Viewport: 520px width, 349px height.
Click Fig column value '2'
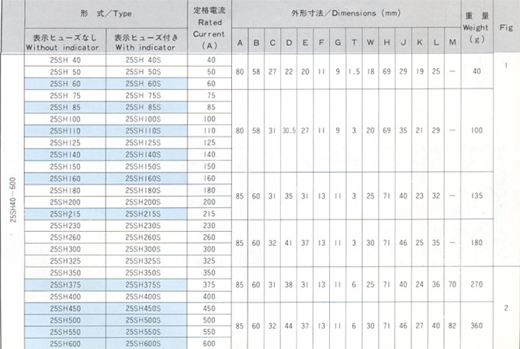tap(506, 308)
